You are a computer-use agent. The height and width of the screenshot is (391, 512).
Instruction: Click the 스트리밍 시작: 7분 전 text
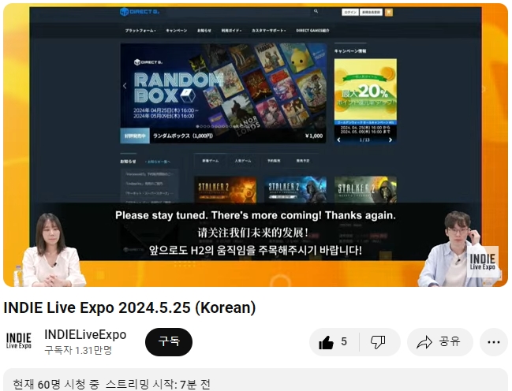tap(158, 385)
